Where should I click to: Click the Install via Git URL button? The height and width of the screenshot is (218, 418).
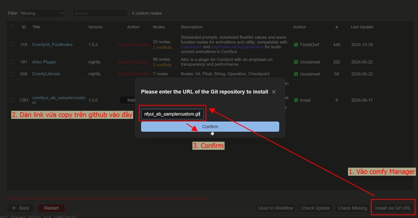tap(393, 208)
